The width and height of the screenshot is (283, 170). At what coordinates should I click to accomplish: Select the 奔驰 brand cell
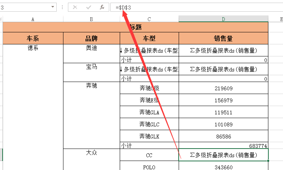[92, 115]
